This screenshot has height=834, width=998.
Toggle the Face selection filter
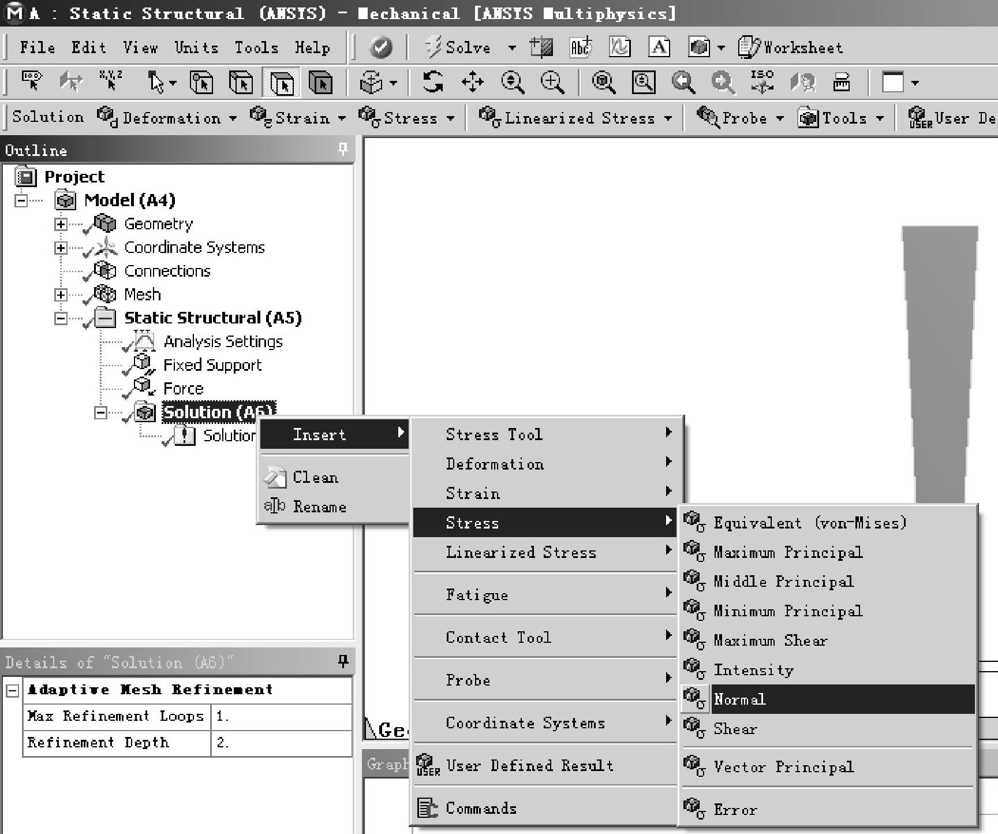pos(281,82)
